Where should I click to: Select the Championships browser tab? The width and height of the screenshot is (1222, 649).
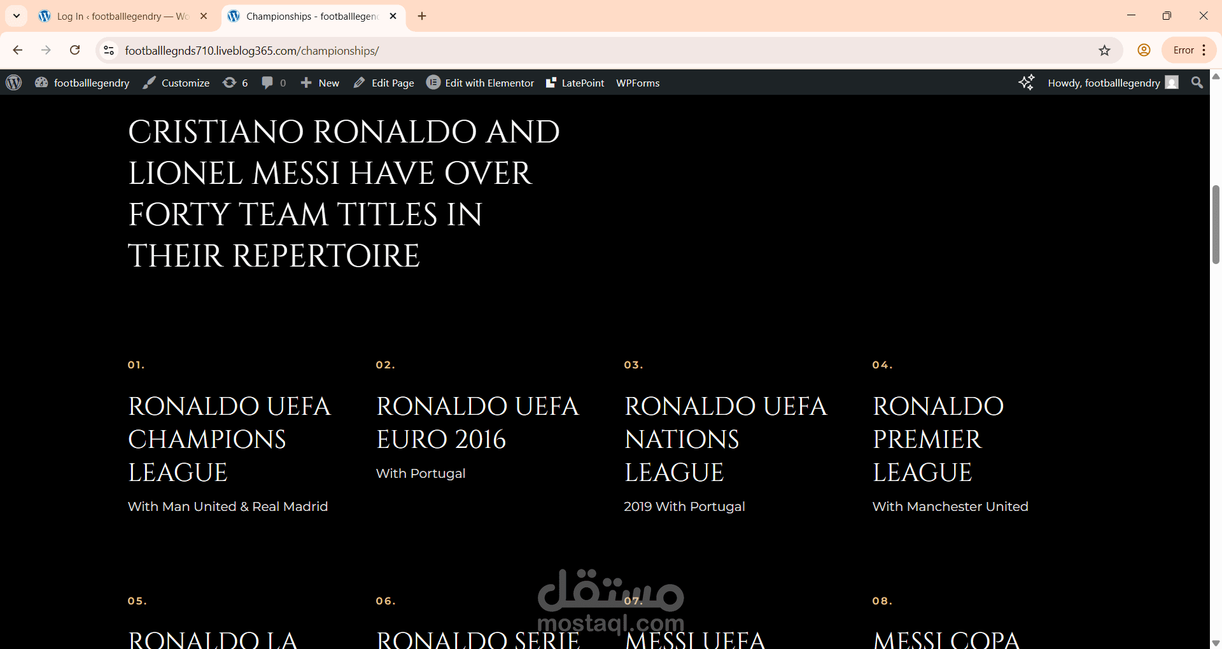point(312,17)
